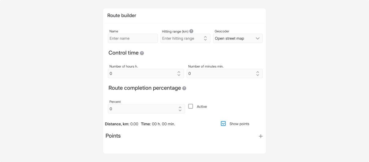Decrease the Number of hours

pos(179,75)
